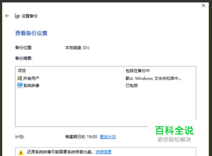Click the 系统映像 monitor icon
The height and width of the screenshot is (156, 212).
pos(20,85)
